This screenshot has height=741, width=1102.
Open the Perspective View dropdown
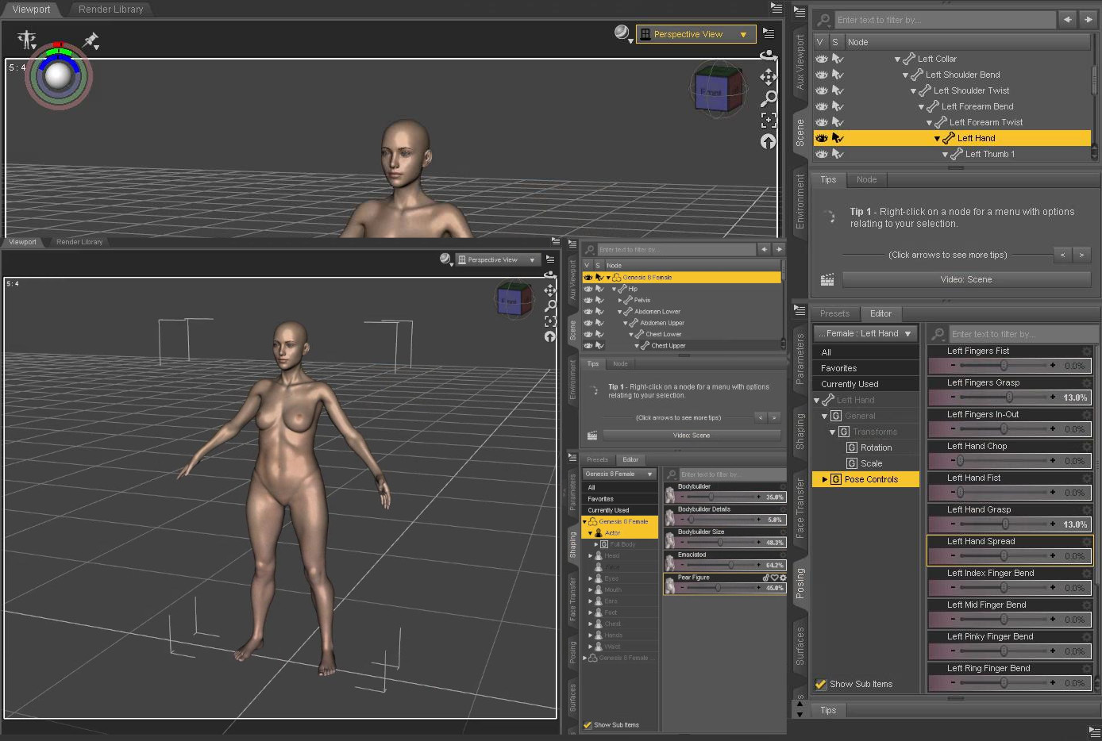point(695,33)
